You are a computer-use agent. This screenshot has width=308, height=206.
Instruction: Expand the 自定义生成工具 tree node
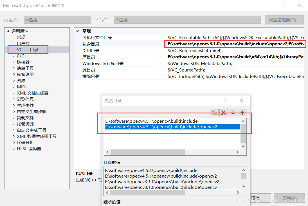coord(14,130)
